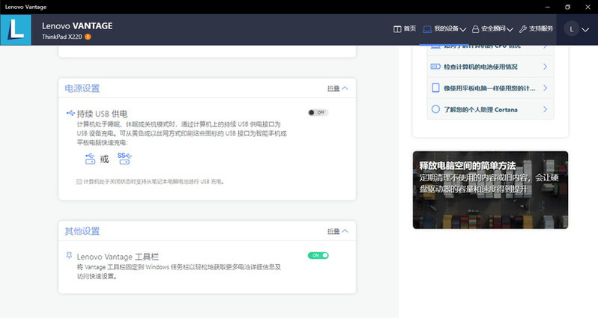This screenshot has height=318, width=598.
Task: Click the battery icon in 检查计算机的电池使用情况 row
Action: click(435, 67)
